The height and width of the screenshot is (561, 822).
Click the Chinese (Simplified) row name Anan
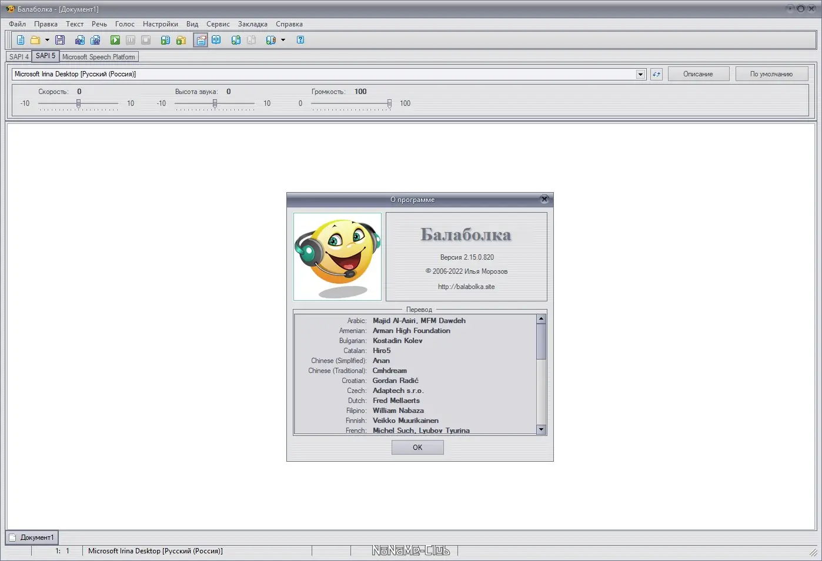tap(381, 361)
